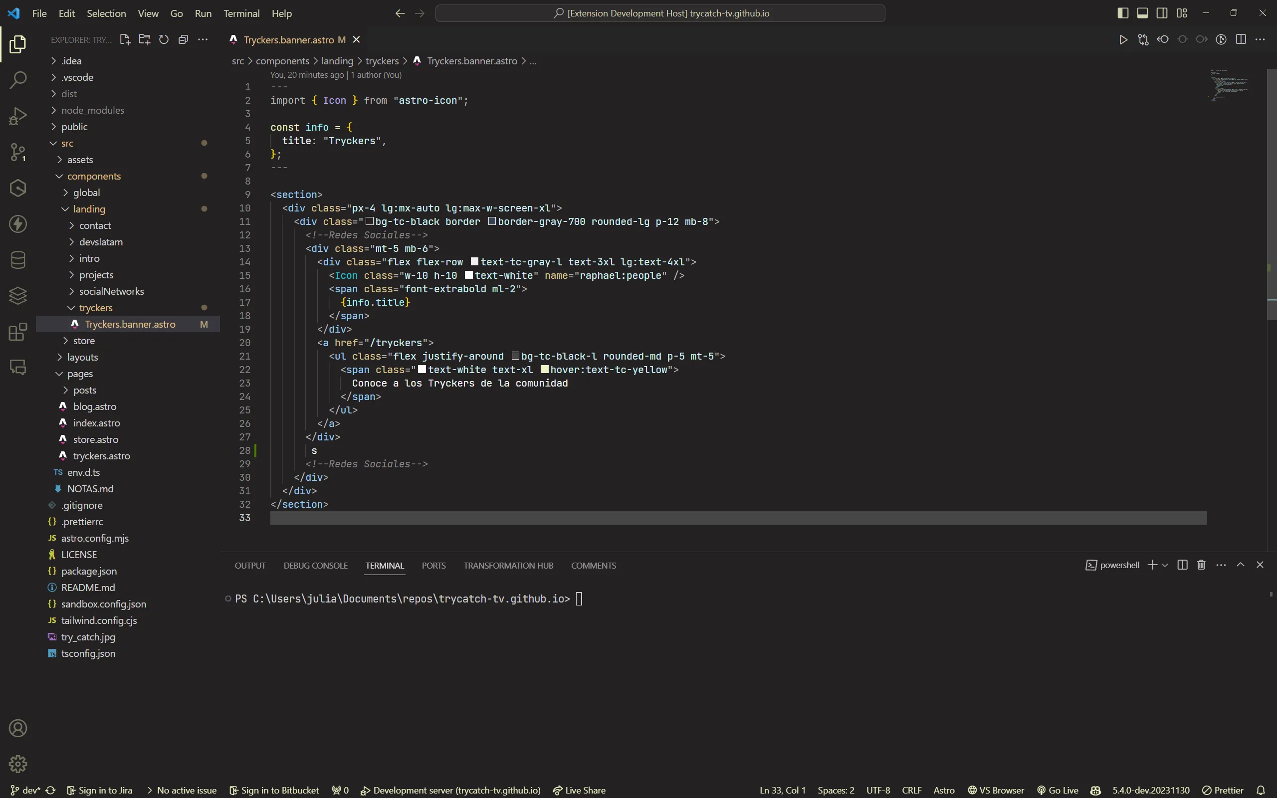The width and height of the screenshot is (1277, 798).
Task: Switch to DEBUG CONSOLE tab
Action: click(x=316, y=565)
